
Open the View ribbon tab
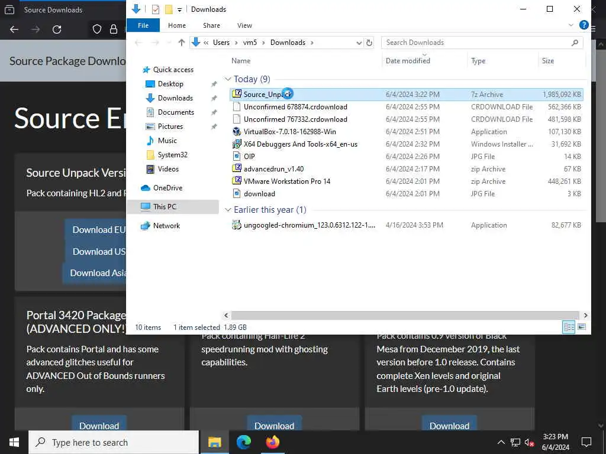point(244,25)
